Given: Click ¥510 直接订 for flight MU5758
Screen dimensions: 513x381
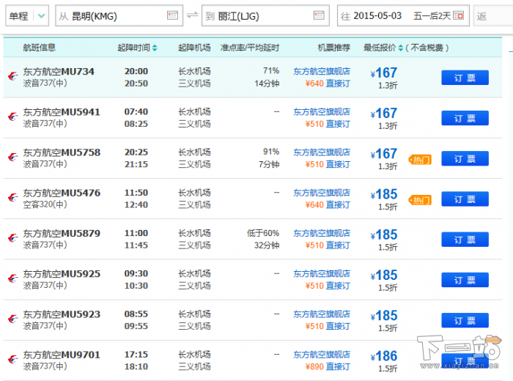Looking at the screenshot, I should (x=328, y=165).
